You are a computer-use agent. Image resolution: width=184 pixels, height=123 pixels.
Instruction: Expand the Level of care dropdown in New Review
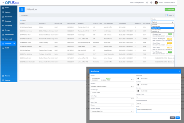[x=133, y=105]
